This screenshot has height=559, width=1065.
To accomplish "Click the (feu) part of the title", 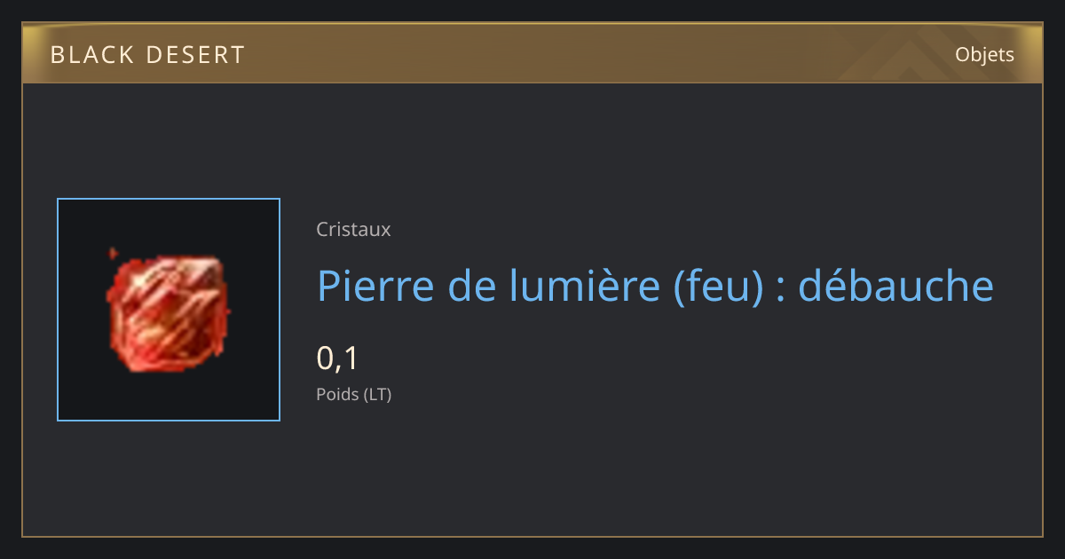I will click(716, 287).
